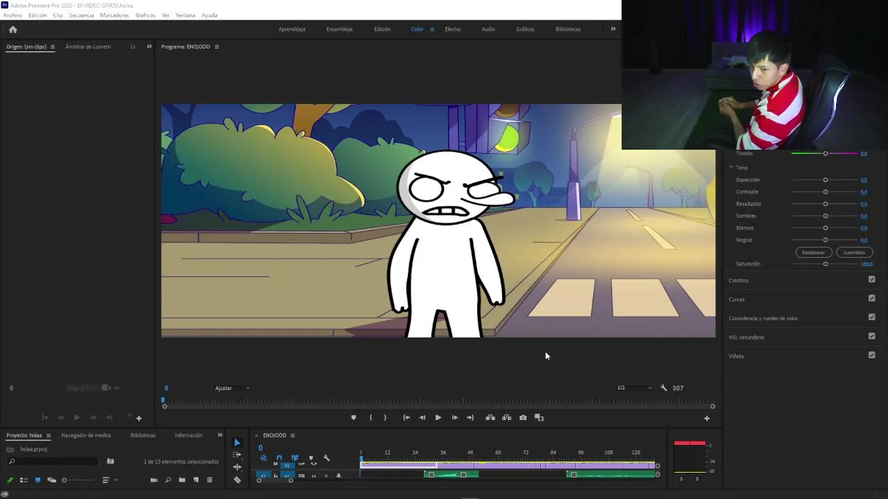Open Program monitor button editor plus
Viewport: 888px width, 499px height.
pos(707,418)
